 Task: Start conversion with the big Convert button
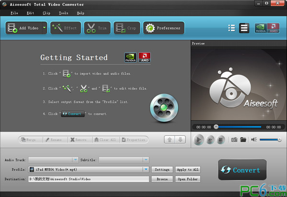coord(242,170)
